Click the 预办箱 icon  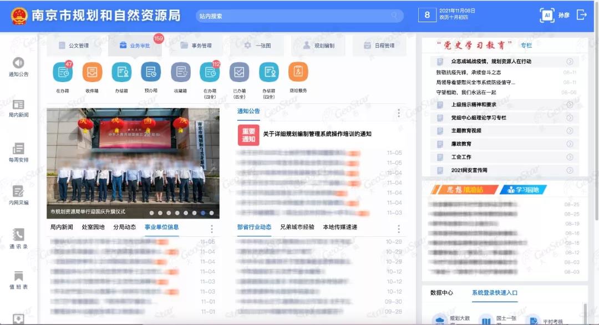click(151, 73)
